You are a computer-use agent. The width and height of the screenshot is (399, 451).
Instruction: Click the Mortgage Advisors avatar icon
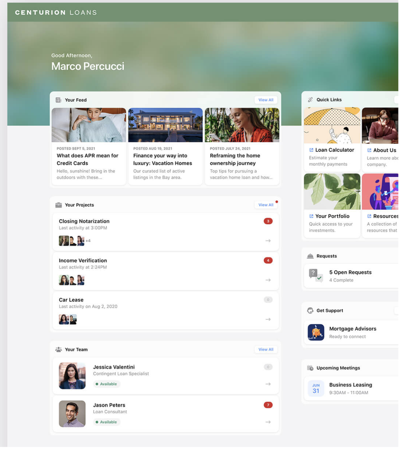point(316,332)
